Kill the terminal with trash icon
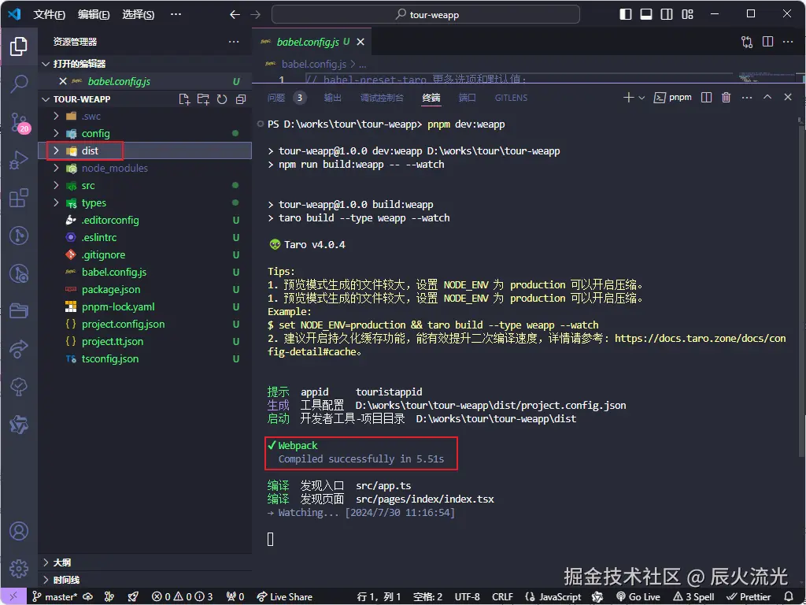 tap(726, 97)
